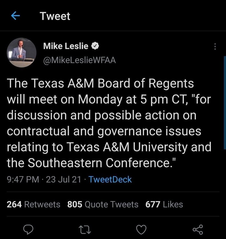View the 805 Quote Tweets
Screen dimensions: 226x239
pyautogui.click(x=103, y=204)
